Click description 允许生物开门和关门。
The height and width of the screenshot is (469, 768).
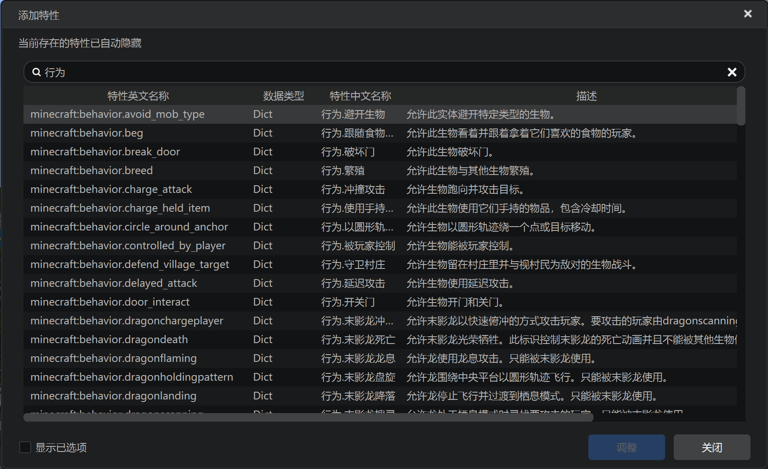[x=455, y=302]
